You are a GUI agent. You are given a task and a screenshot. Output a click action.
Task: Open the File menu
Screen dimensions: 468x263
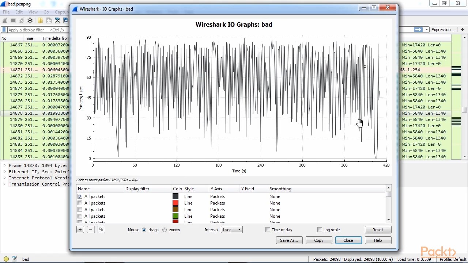[6, 12]
